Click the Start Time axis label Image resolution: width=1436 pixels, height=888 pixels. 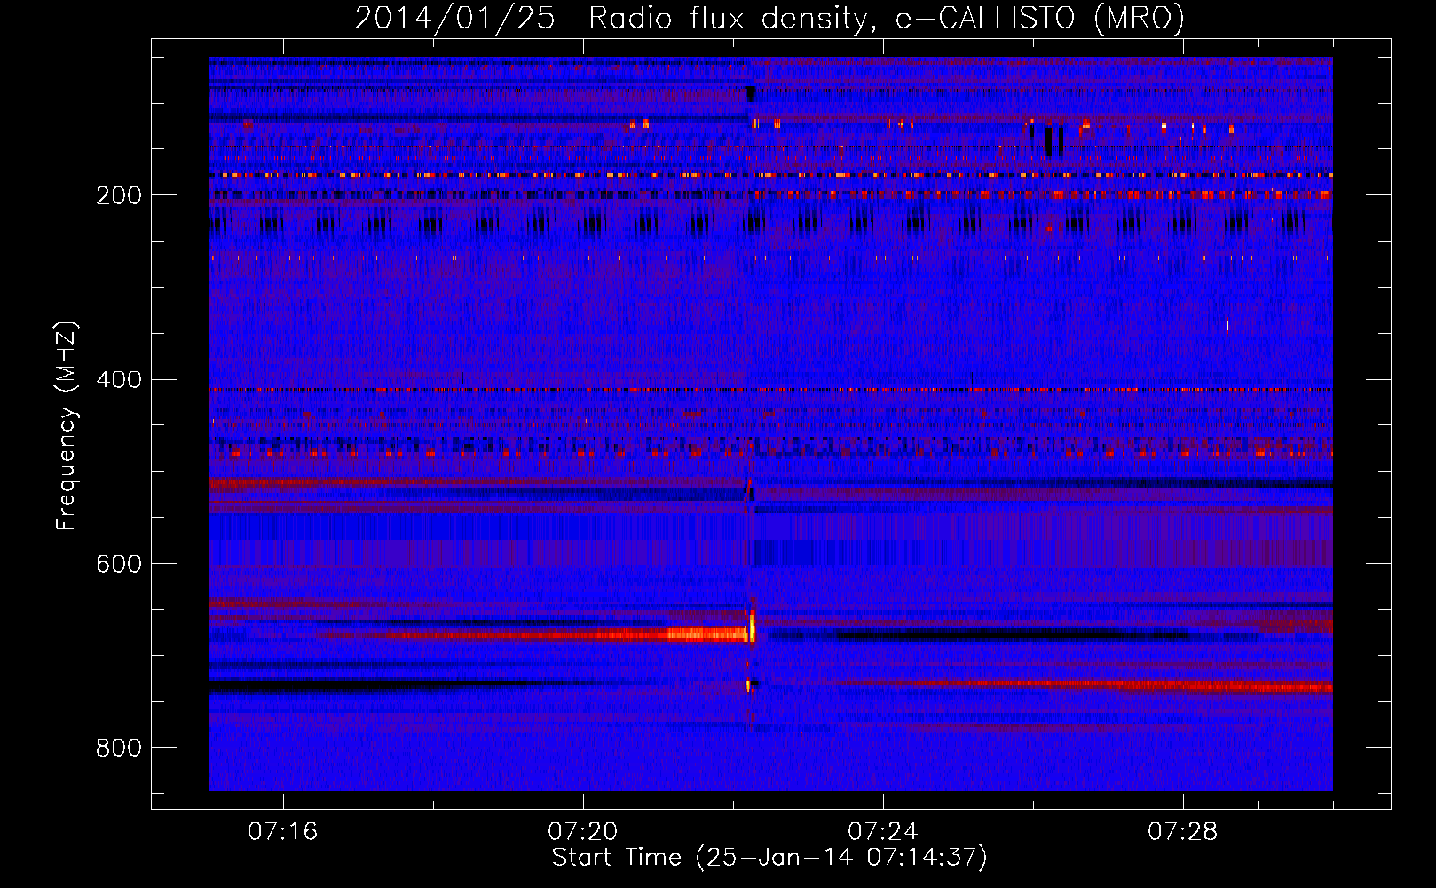coord(769,858)
